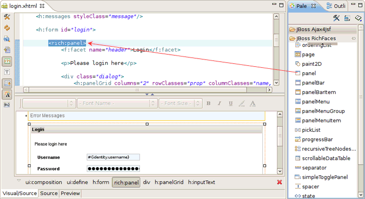
Task: Toggle underline formatting button
Action: (230, 103)
